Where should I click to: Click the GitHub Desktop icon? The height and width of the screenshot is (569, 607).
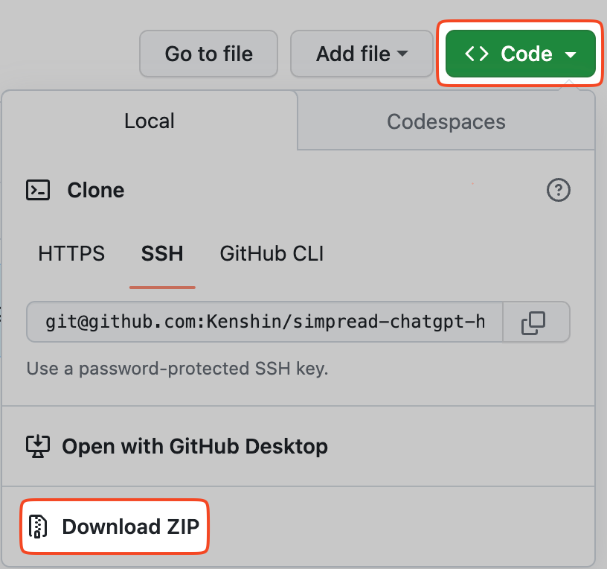pos(36,446)
